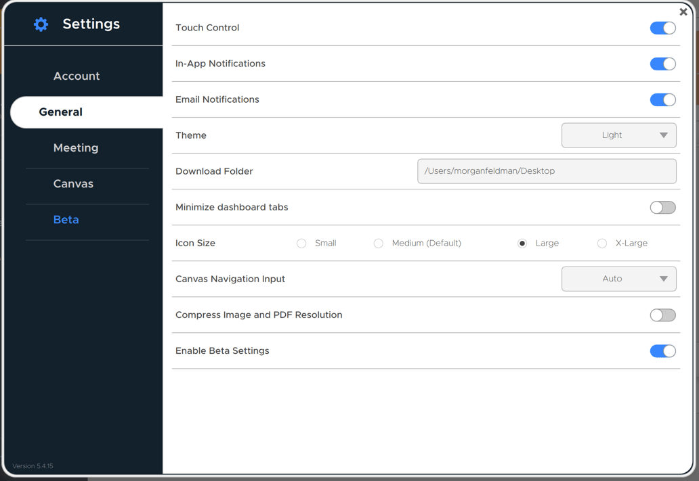Image resolution: width=699 pixels, height=481 pixels.
Task: Confirm Large icon size is selected
Action: point(522,243)
